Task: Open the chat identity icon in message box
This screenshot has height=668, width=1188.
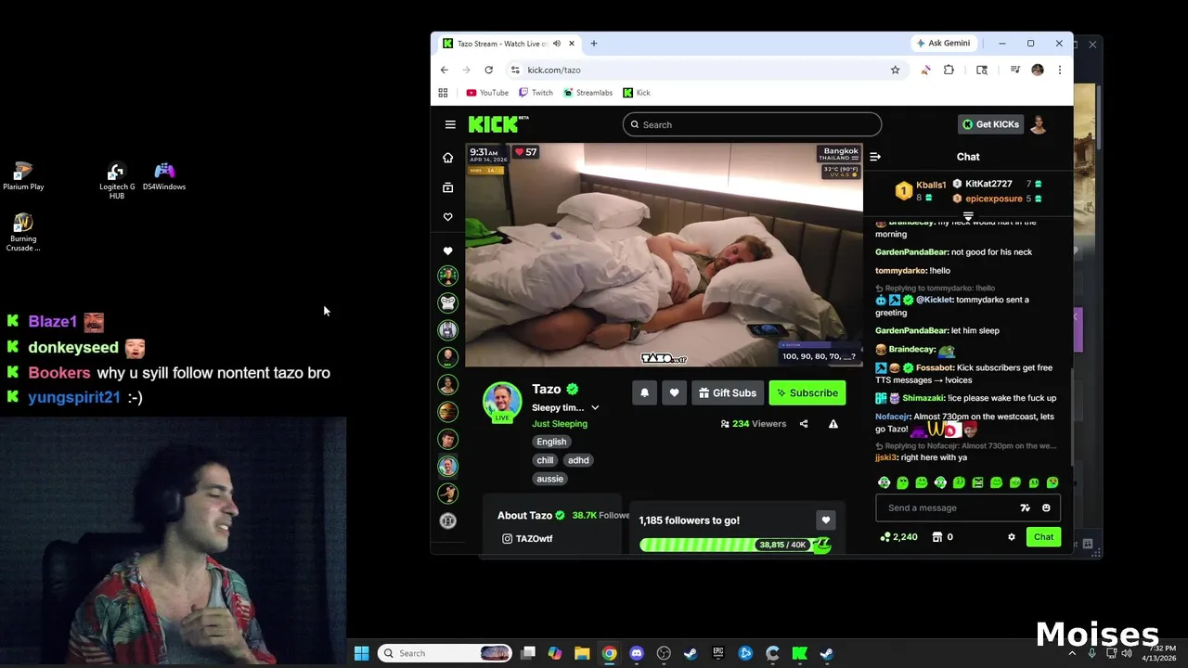Action: click(x=1025, y=507)
